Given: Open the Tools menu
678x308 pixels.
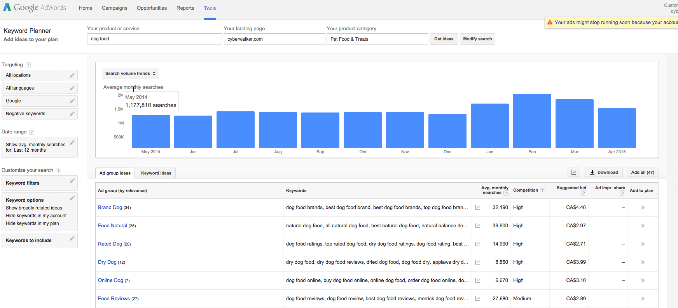Looking at the screenshot, I should click(x=210, y=8).
